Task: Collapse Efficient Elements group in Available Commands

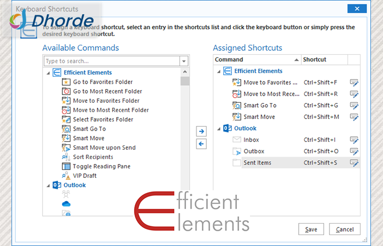Action: click(48, 73)
